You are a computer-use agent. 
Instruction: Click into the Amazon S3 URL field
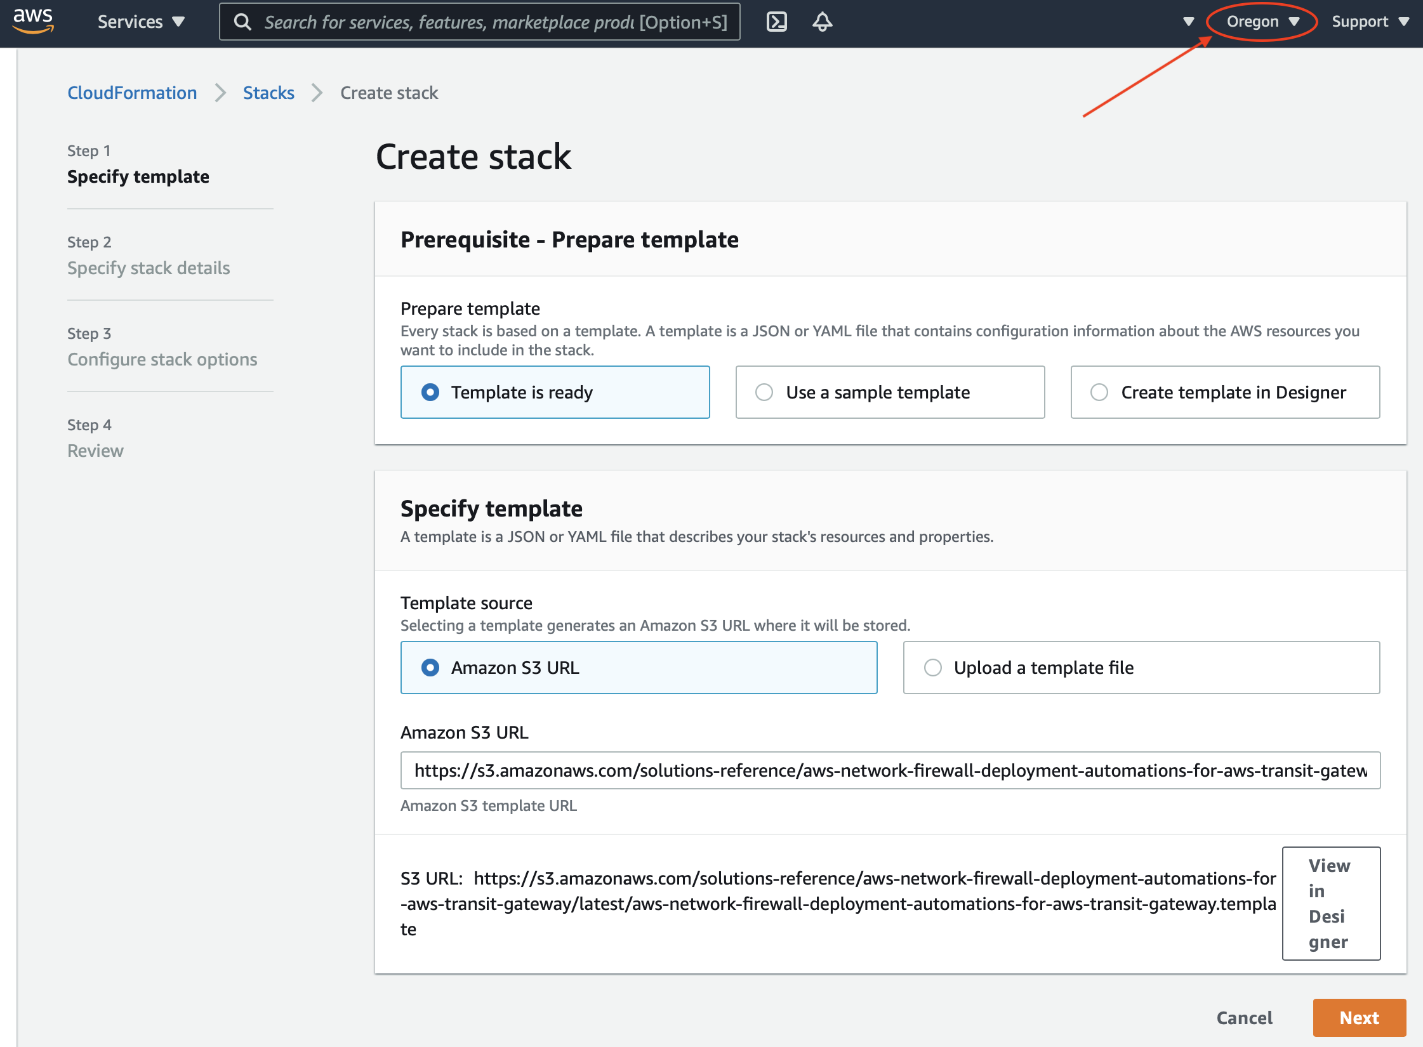click(x=890, y=770)
